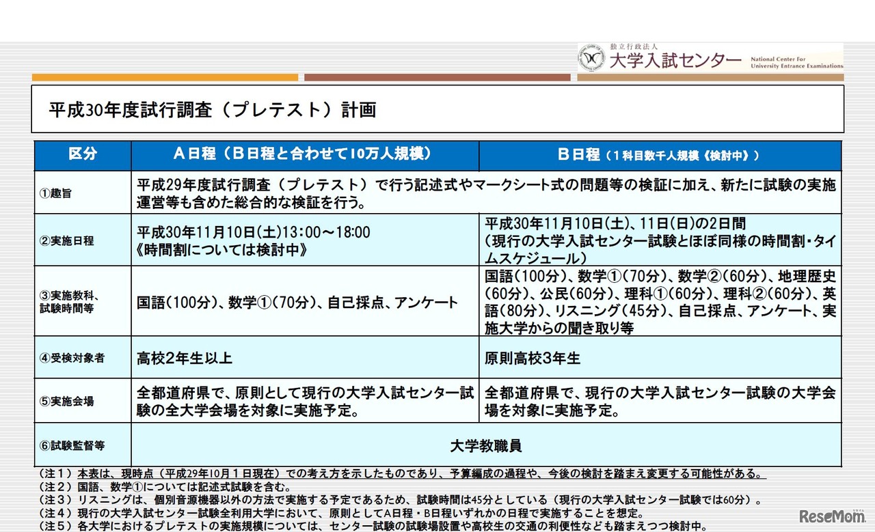This screenshot has height=532, width=875.
Task: Click the B日程 venue cell ending 大学会場を対象に実施予定
Action: 660,401
